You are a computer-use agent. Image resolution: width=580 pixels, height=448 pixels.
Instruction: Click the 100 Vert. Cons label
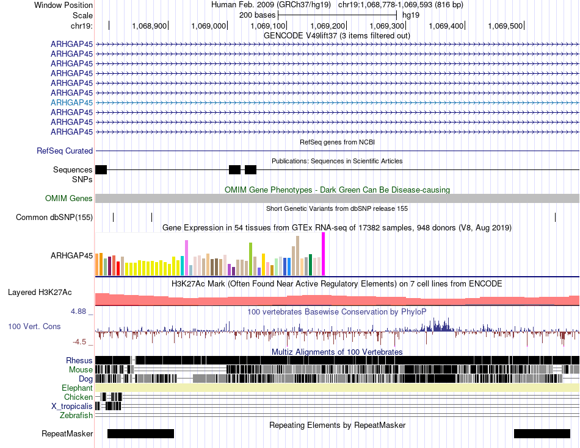34,327
